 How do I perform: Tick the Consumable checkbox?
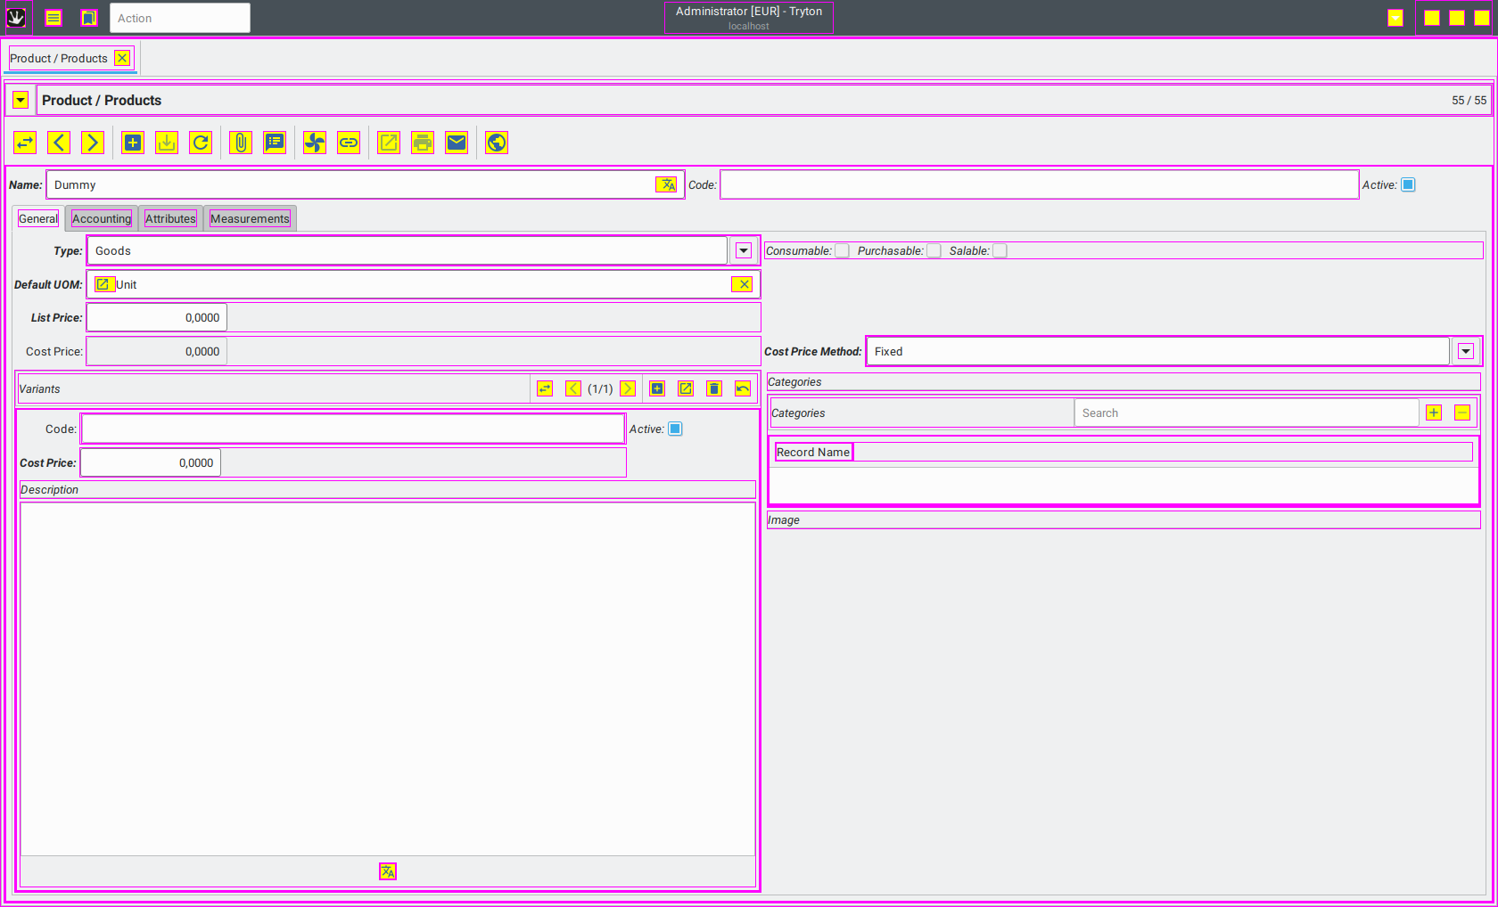pyautogui.click(x=842, y=251)
